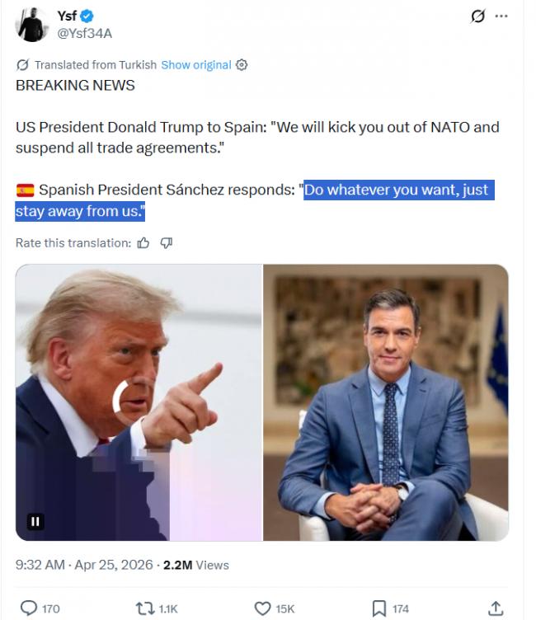Screen dimensions: 536x620
Task: Open the Sánchez photo on the right
Action: 386,402
